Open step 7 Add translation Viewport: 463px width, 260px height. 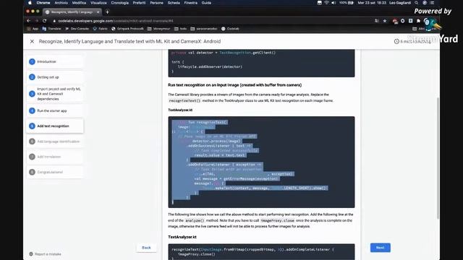(55, 157)
